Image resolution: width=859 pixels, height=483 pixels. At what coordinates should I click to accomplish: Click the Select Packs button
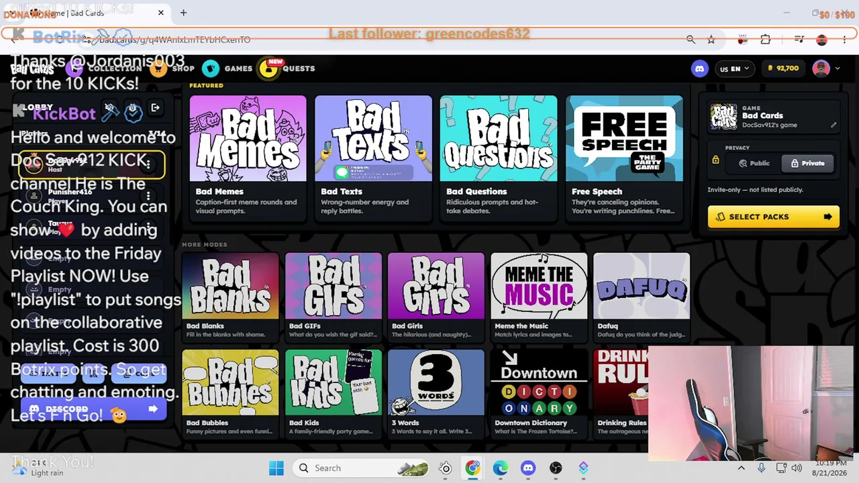pyautogui.click(x=773, y=217)
